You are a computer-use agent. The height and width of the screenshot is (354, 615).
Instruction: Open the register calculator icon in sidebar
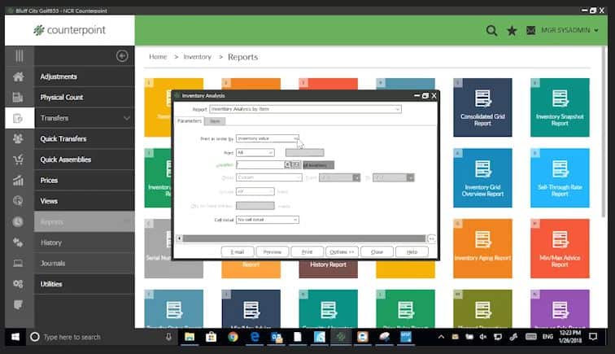[x=18, y=98]
